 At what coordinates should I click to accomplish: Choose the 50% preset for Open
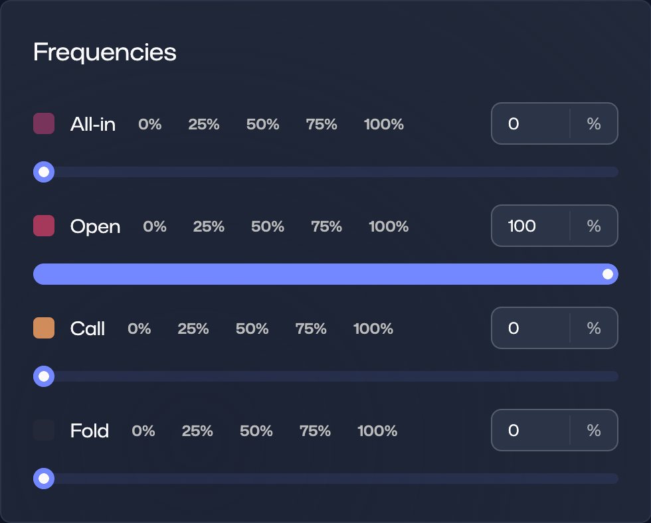(267, 226)
